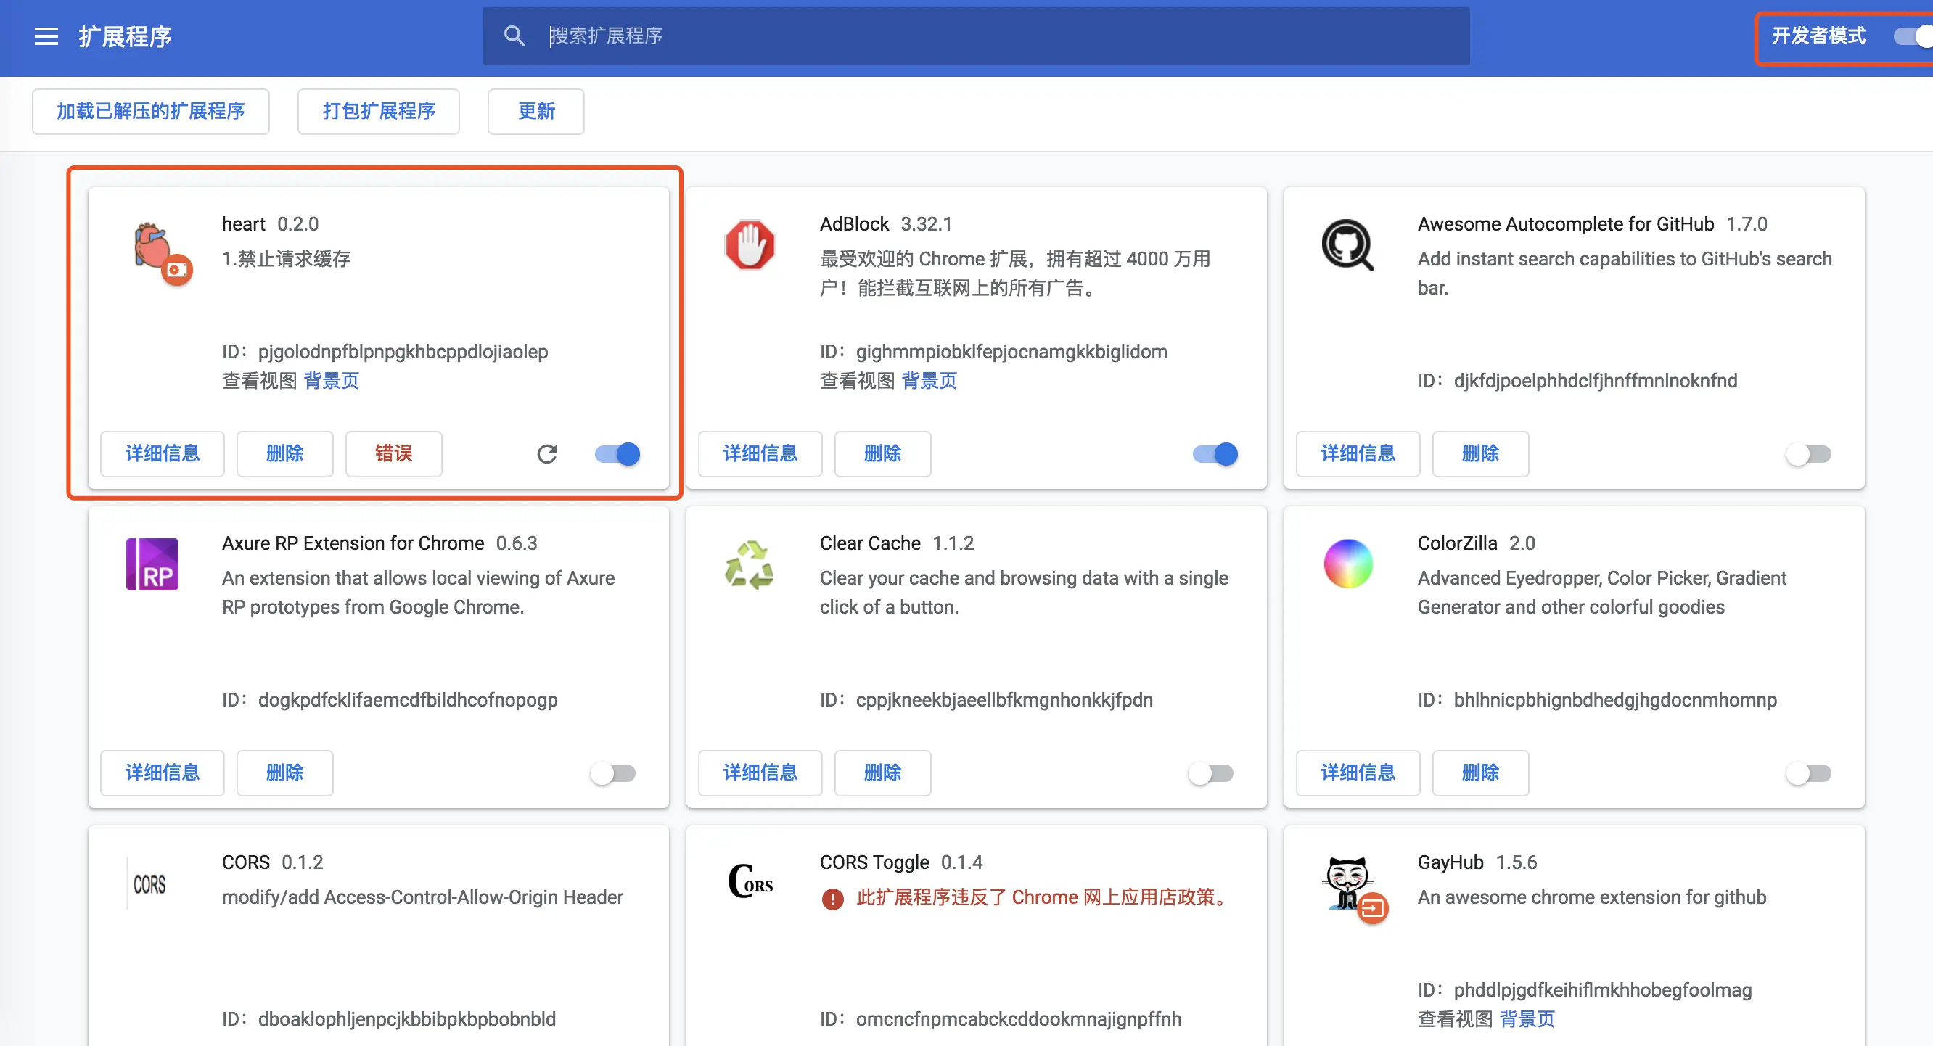Focus the search extensions field
Viewport: 1933px width, 1046px height.
[x=975, y=36]
